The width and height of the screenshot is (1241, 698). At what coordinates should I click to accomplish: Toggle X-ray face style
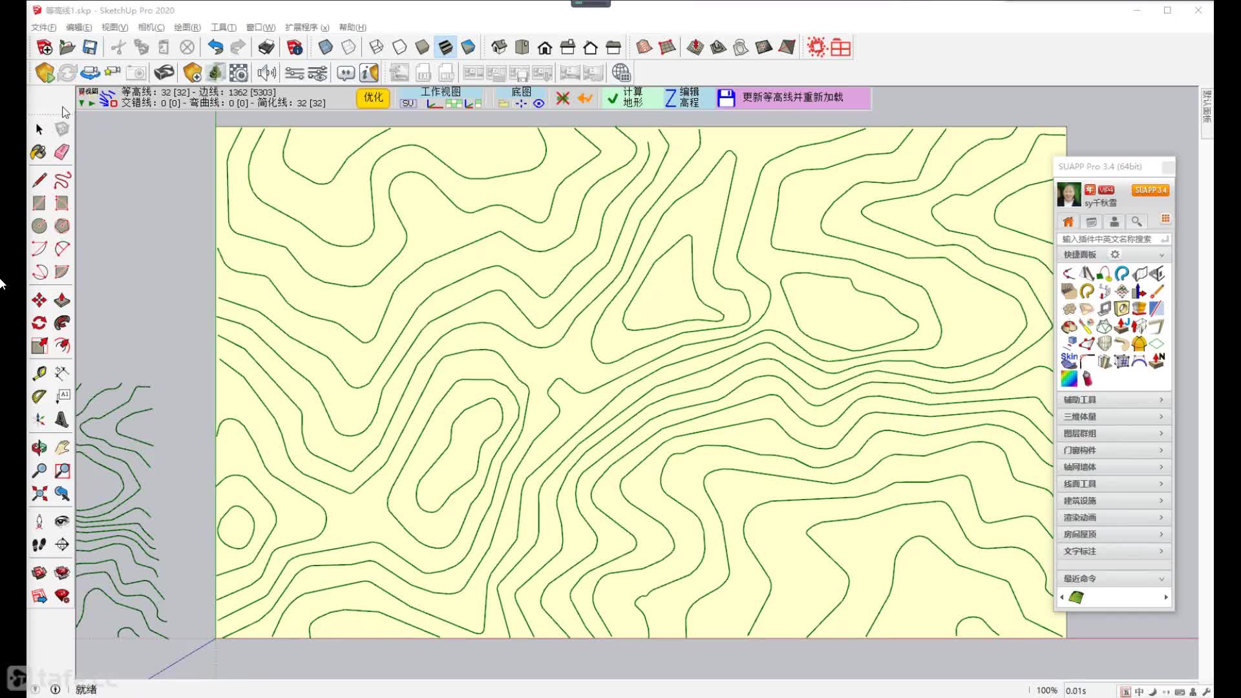click(x=325, y=47)
